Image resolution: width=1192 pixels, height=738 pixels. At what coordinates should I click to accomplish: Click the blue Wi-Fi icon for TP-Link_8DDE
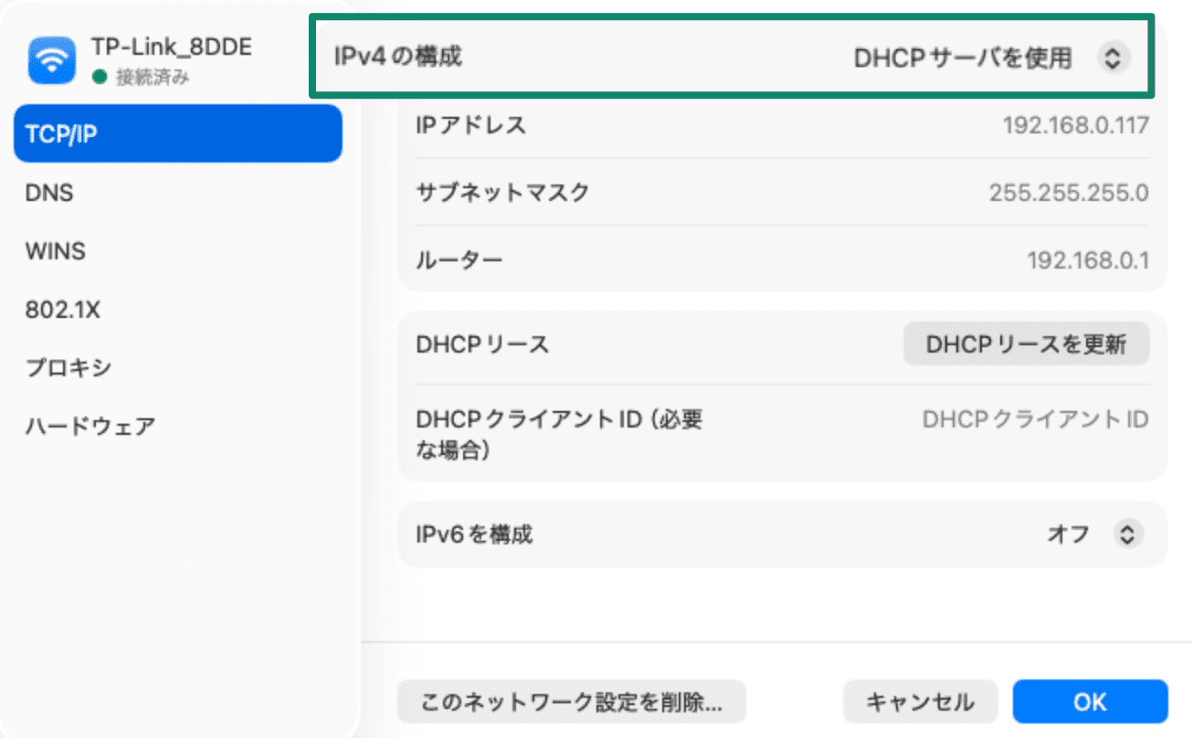tap(51, 58)
